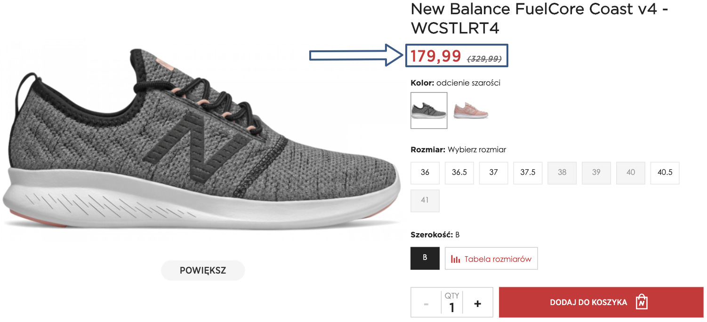
Task: Click the size chart bar icon
Action: 454,258
